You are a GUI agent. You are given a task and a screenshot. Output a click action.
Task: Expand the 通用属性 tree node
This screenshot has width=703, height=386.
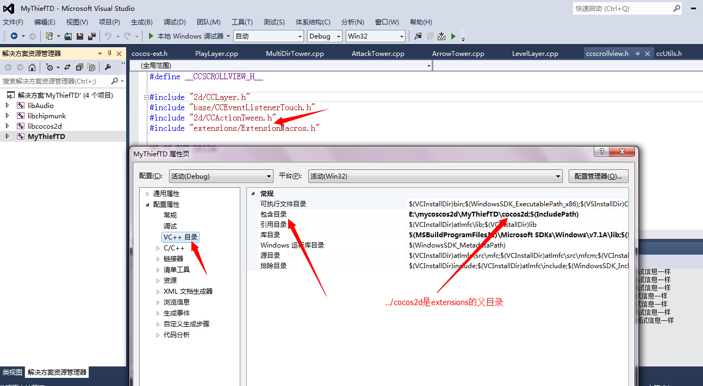click(147, 194)
